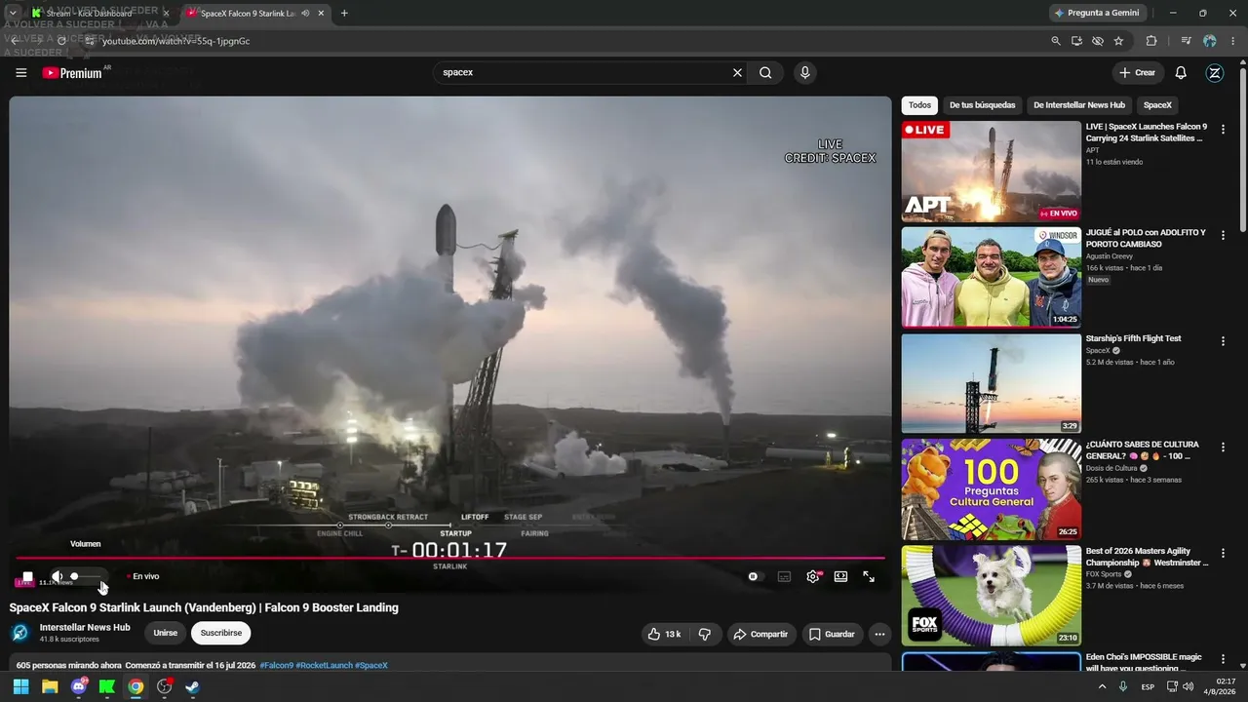
Task: Open options for APT live stream video
Action: click(x=1223, y=128)
